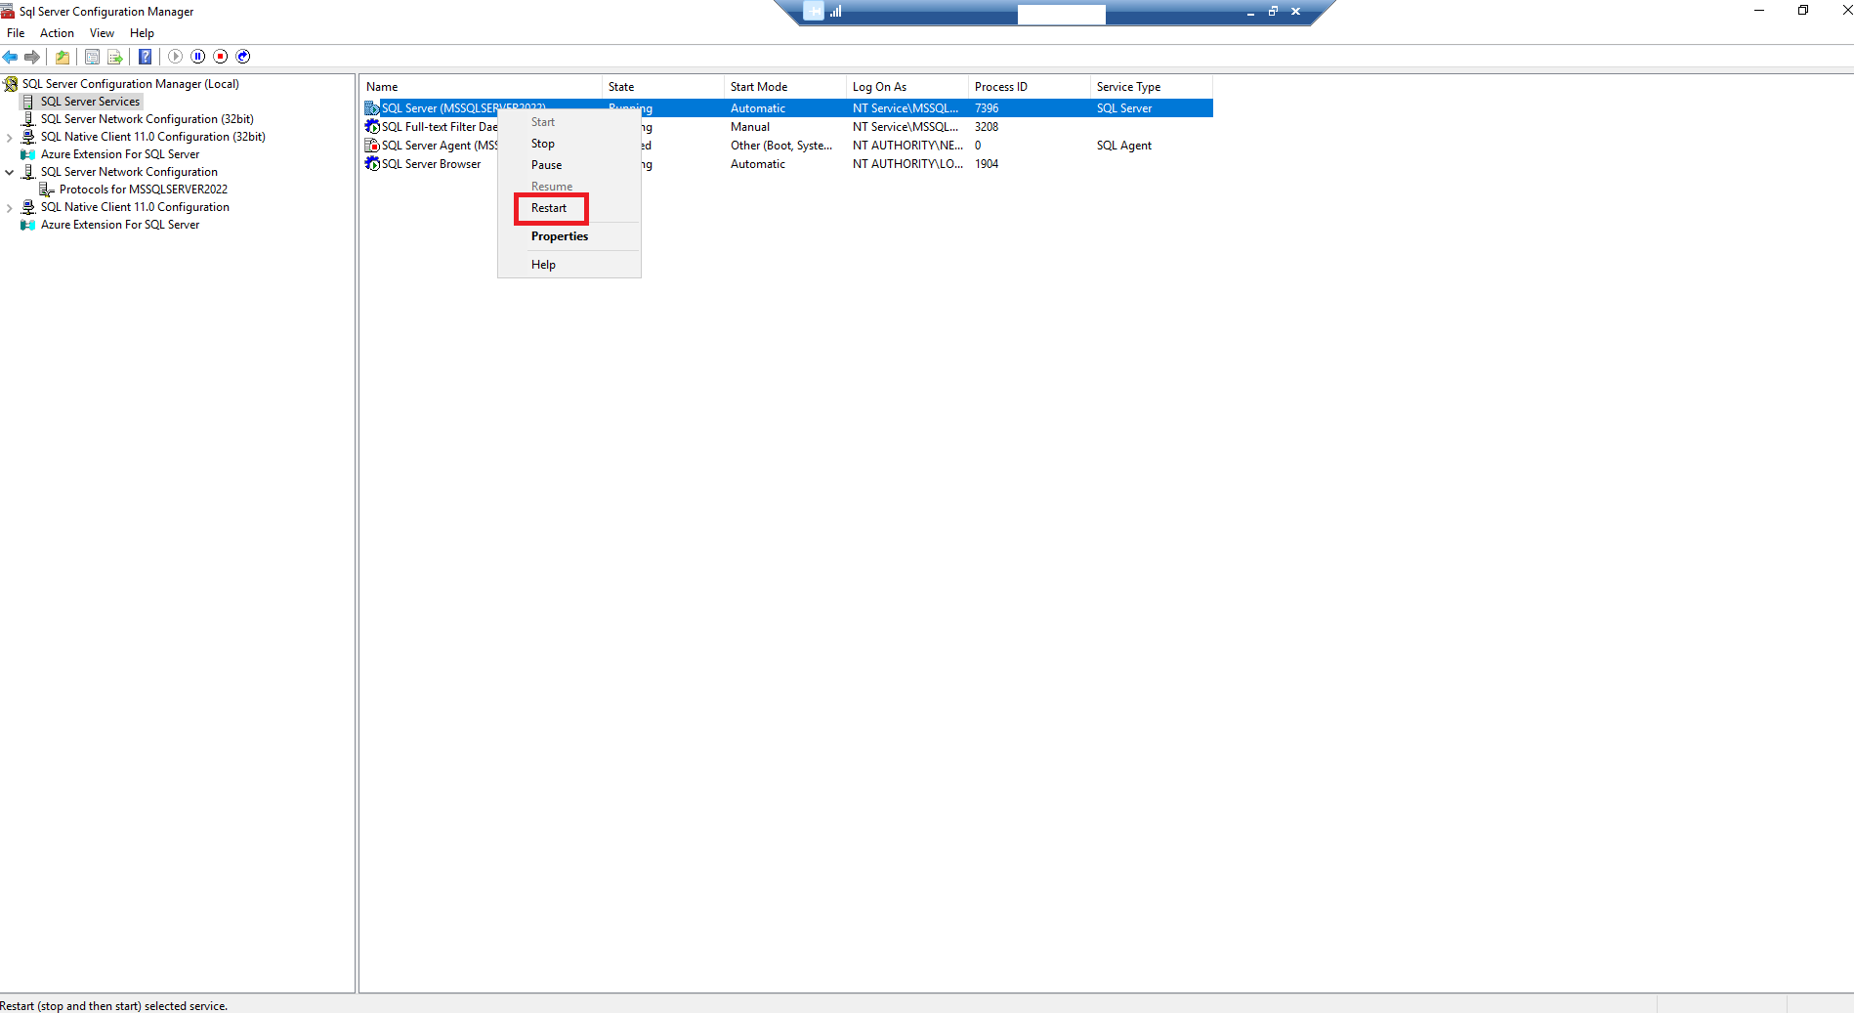Select Restart from the context menu

(550, 208)
